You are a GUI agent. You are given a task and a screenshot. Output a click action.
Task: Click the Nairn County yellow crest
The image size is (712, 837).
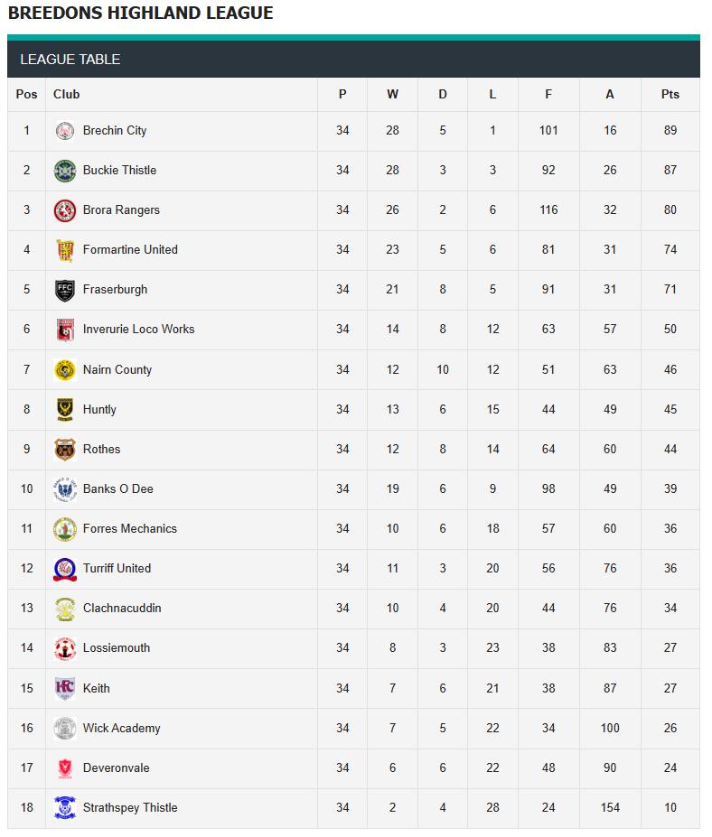64,370
